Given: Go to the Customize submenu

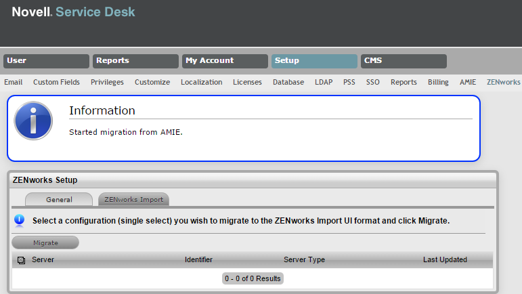Looking at the screenshot, I should (152, 82).
